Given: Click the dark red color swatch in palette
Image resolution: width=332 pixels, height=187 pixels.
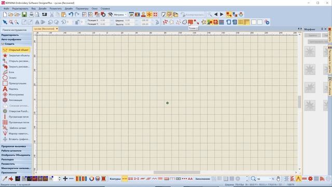Looking at the screenshot, I should tap(35, 179).
